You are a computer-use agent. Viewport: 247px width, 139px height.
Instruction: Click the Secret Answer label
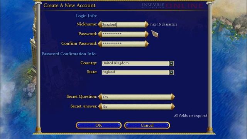point(84,106)
